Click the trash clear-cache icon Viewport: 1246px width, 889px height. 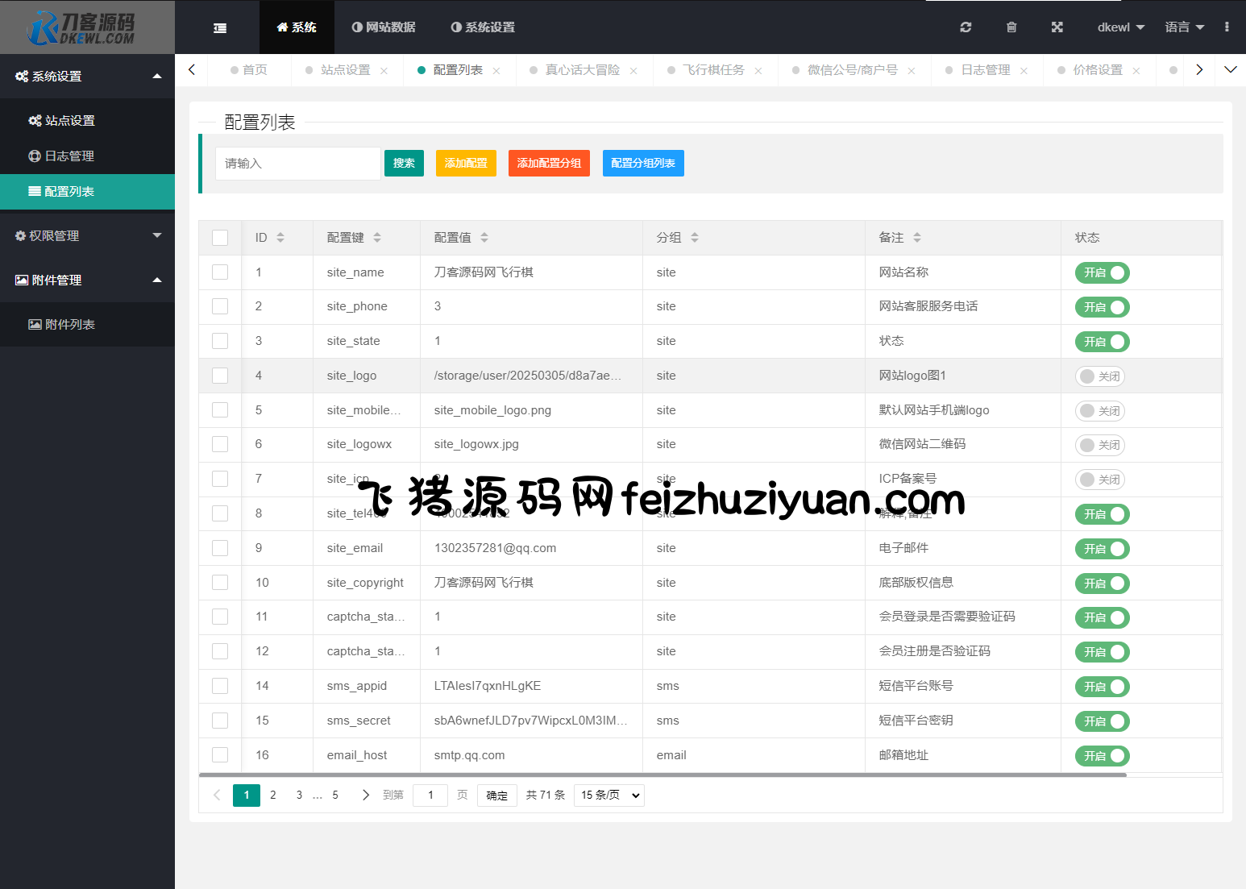pos(1011,27)
